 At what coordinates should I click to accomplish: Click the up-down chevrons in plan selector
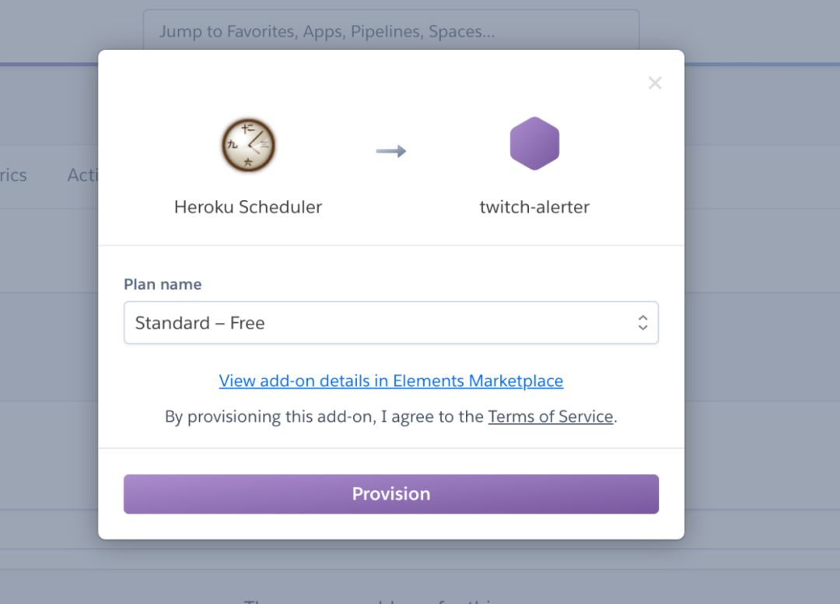tap(643, 323)
